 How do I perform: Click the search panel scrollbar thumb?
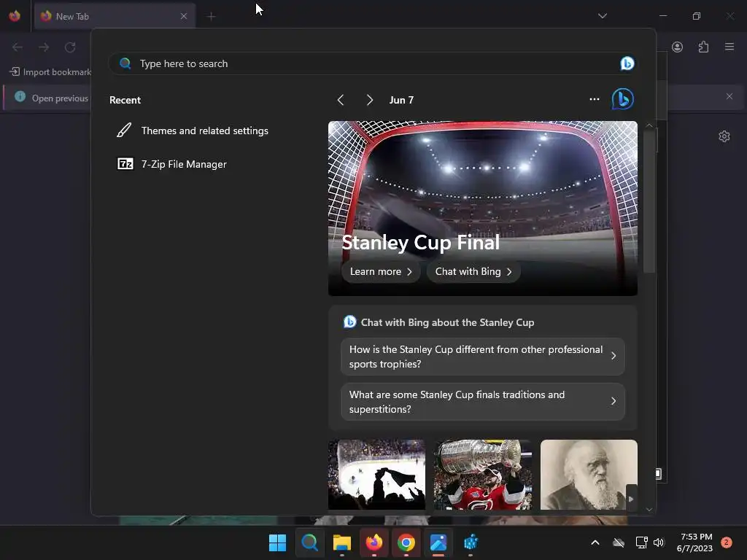649,201
